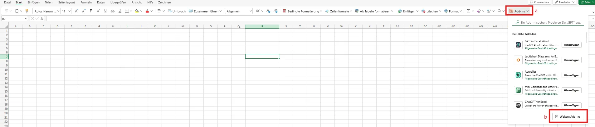Click the decrease decimal places icon
Image resolution: width=595 pixels, height=127 pixels.
(269, 11)
